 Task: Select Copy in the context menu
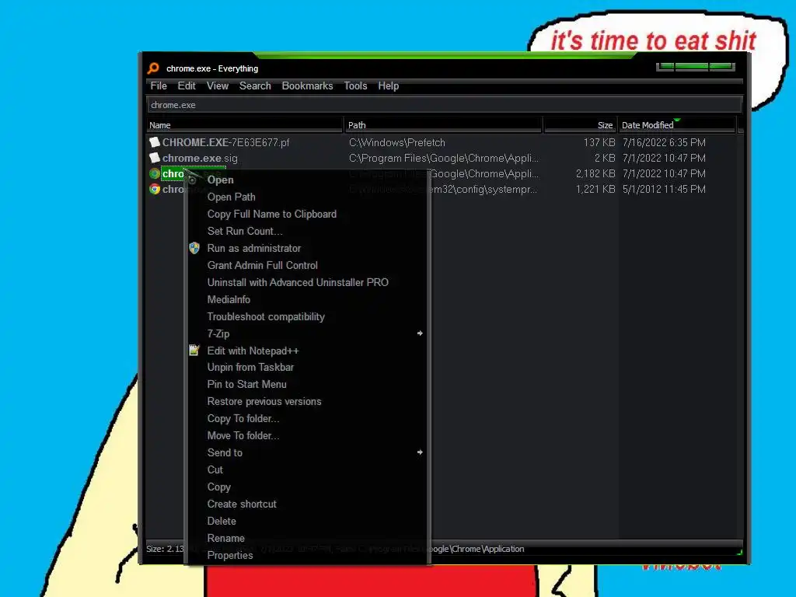pyautogui.click(x=218, y=487)
